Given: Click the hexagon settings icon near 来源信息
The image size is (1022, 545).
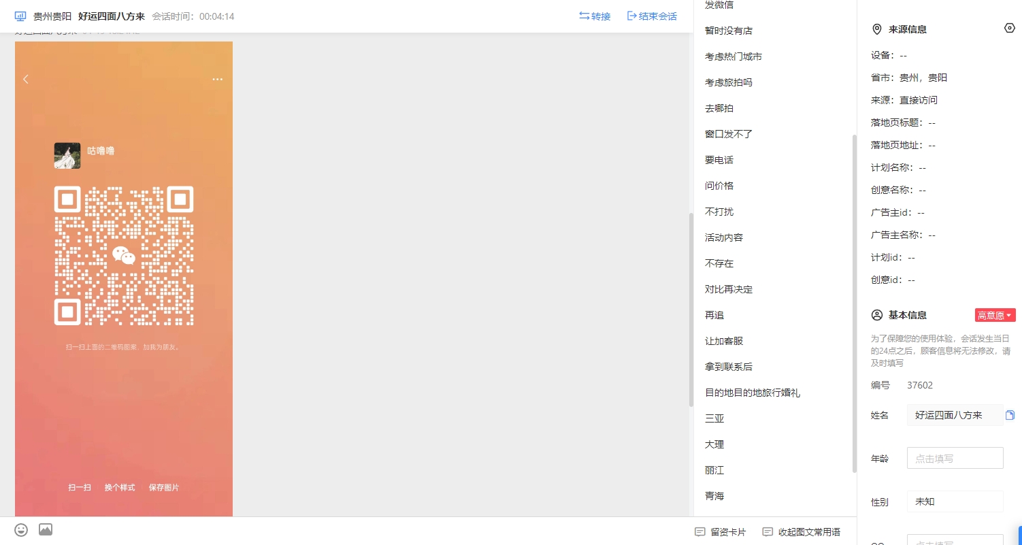Looking at the screenshot, I should point(1010,28).
